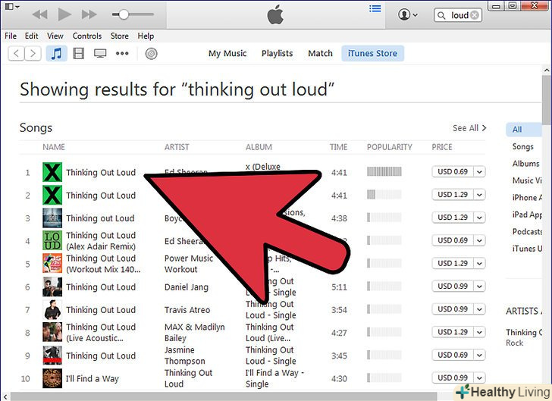Go back with the left arrow button
This screenshot has width=552, height=401.
[16, 54]
